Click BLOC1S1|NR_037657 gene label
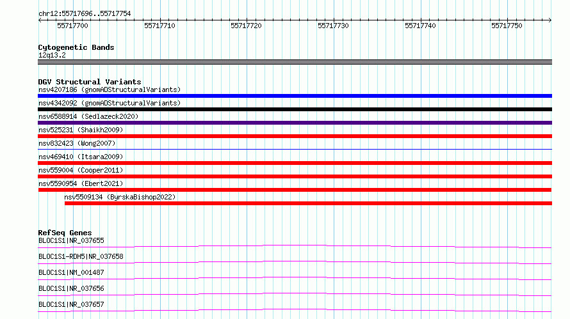 pyautogui.click(x=71, y=304)
